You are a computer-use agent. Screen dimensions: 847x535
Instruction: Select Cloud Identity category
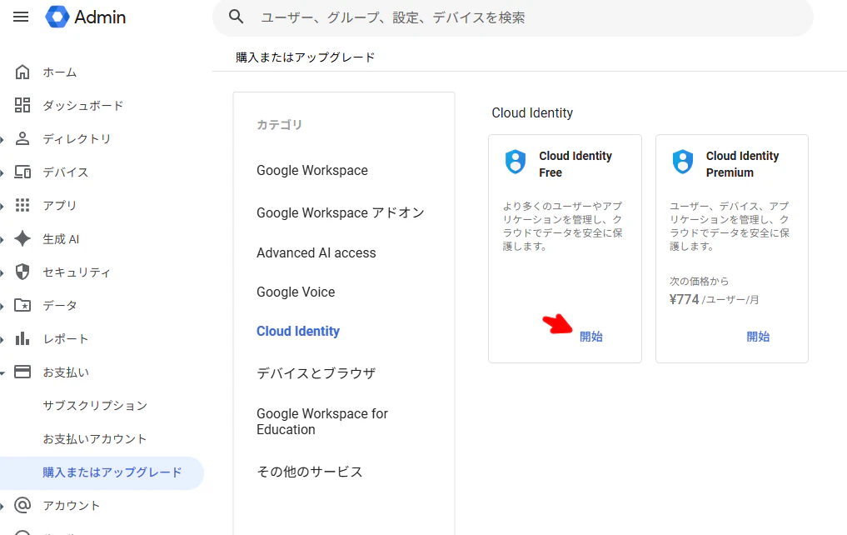tap(298, 331)
